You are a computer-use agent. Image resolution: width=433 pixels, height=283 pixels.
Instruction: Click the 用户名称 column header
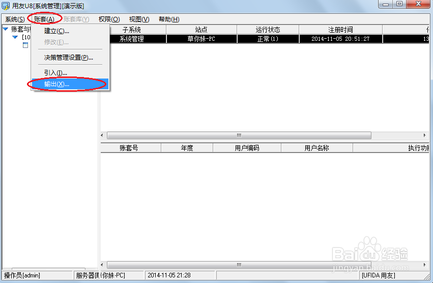tap(317, 148)
